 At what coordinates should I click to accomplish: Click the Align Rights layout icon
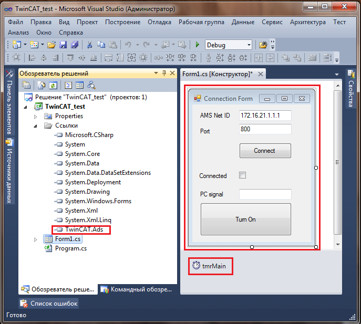click(x=55, y=58)
